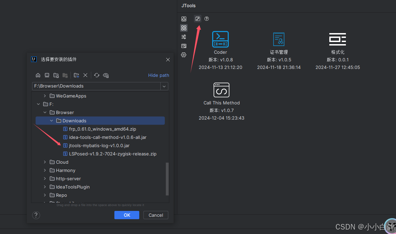Toggle show hidden files eye icon
This screenshot has width=396, height=234.
coord(106,75)
